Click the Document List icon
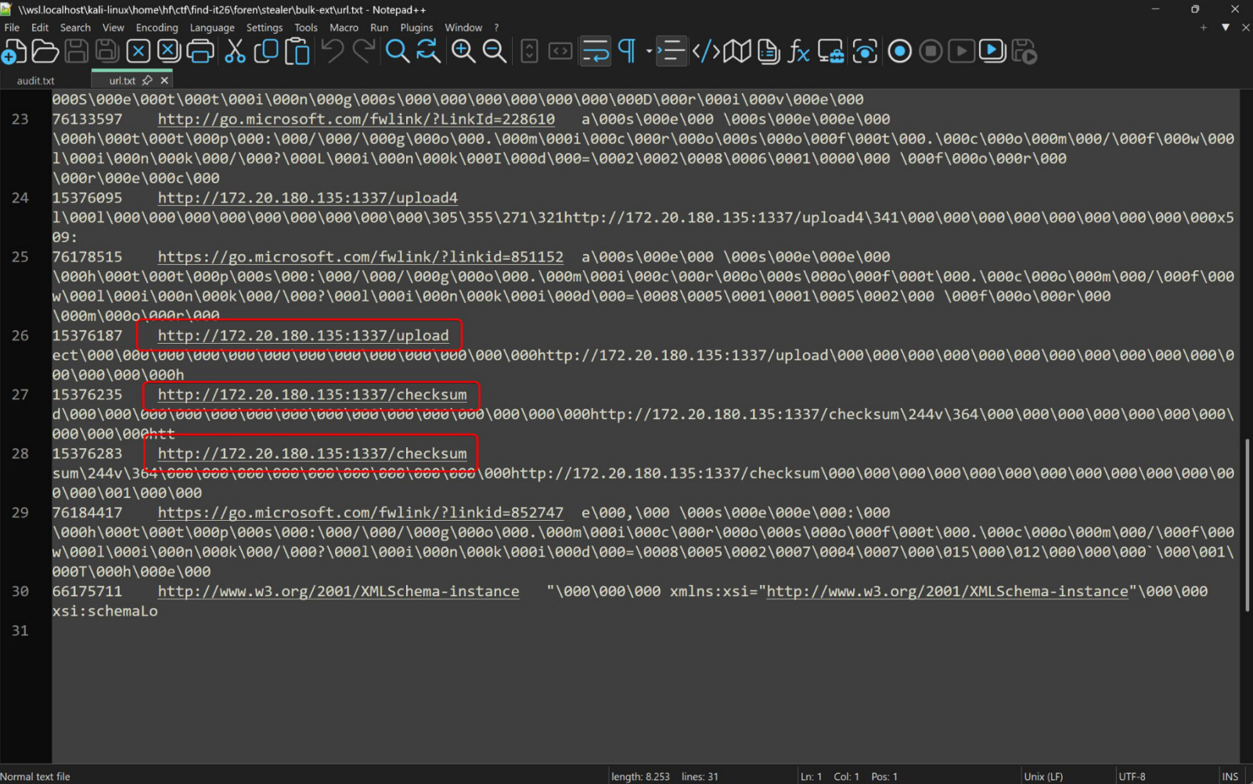Screen dimensions: 1253x784 (769, 52)
